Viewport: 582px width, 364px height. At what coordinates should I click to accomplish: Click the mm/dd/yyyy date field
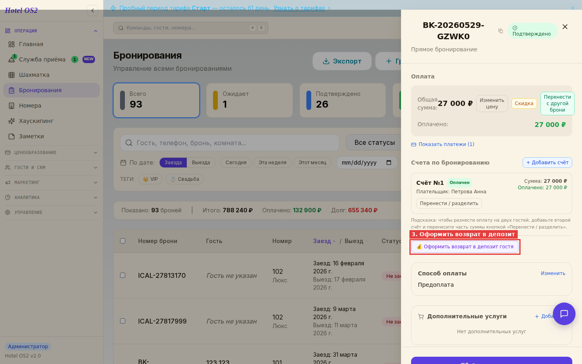[x=367, y=163]
